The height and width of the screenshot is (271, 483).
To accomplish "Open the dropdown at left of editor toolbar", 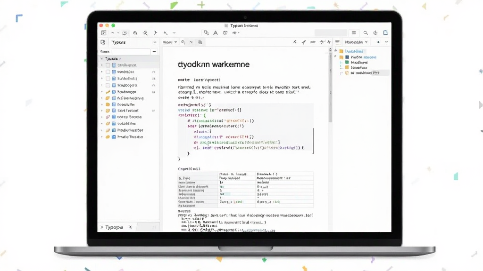I will pyautogui.click(x=169, y=42).
